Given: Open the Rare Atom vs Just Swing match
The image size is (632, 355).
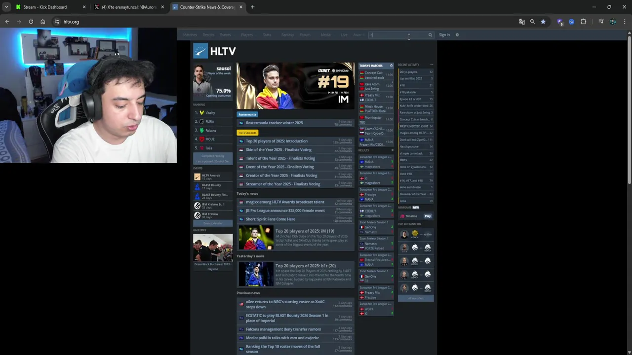Looking at the screenshot, I should pyautogui.click(x=376, y=86).
